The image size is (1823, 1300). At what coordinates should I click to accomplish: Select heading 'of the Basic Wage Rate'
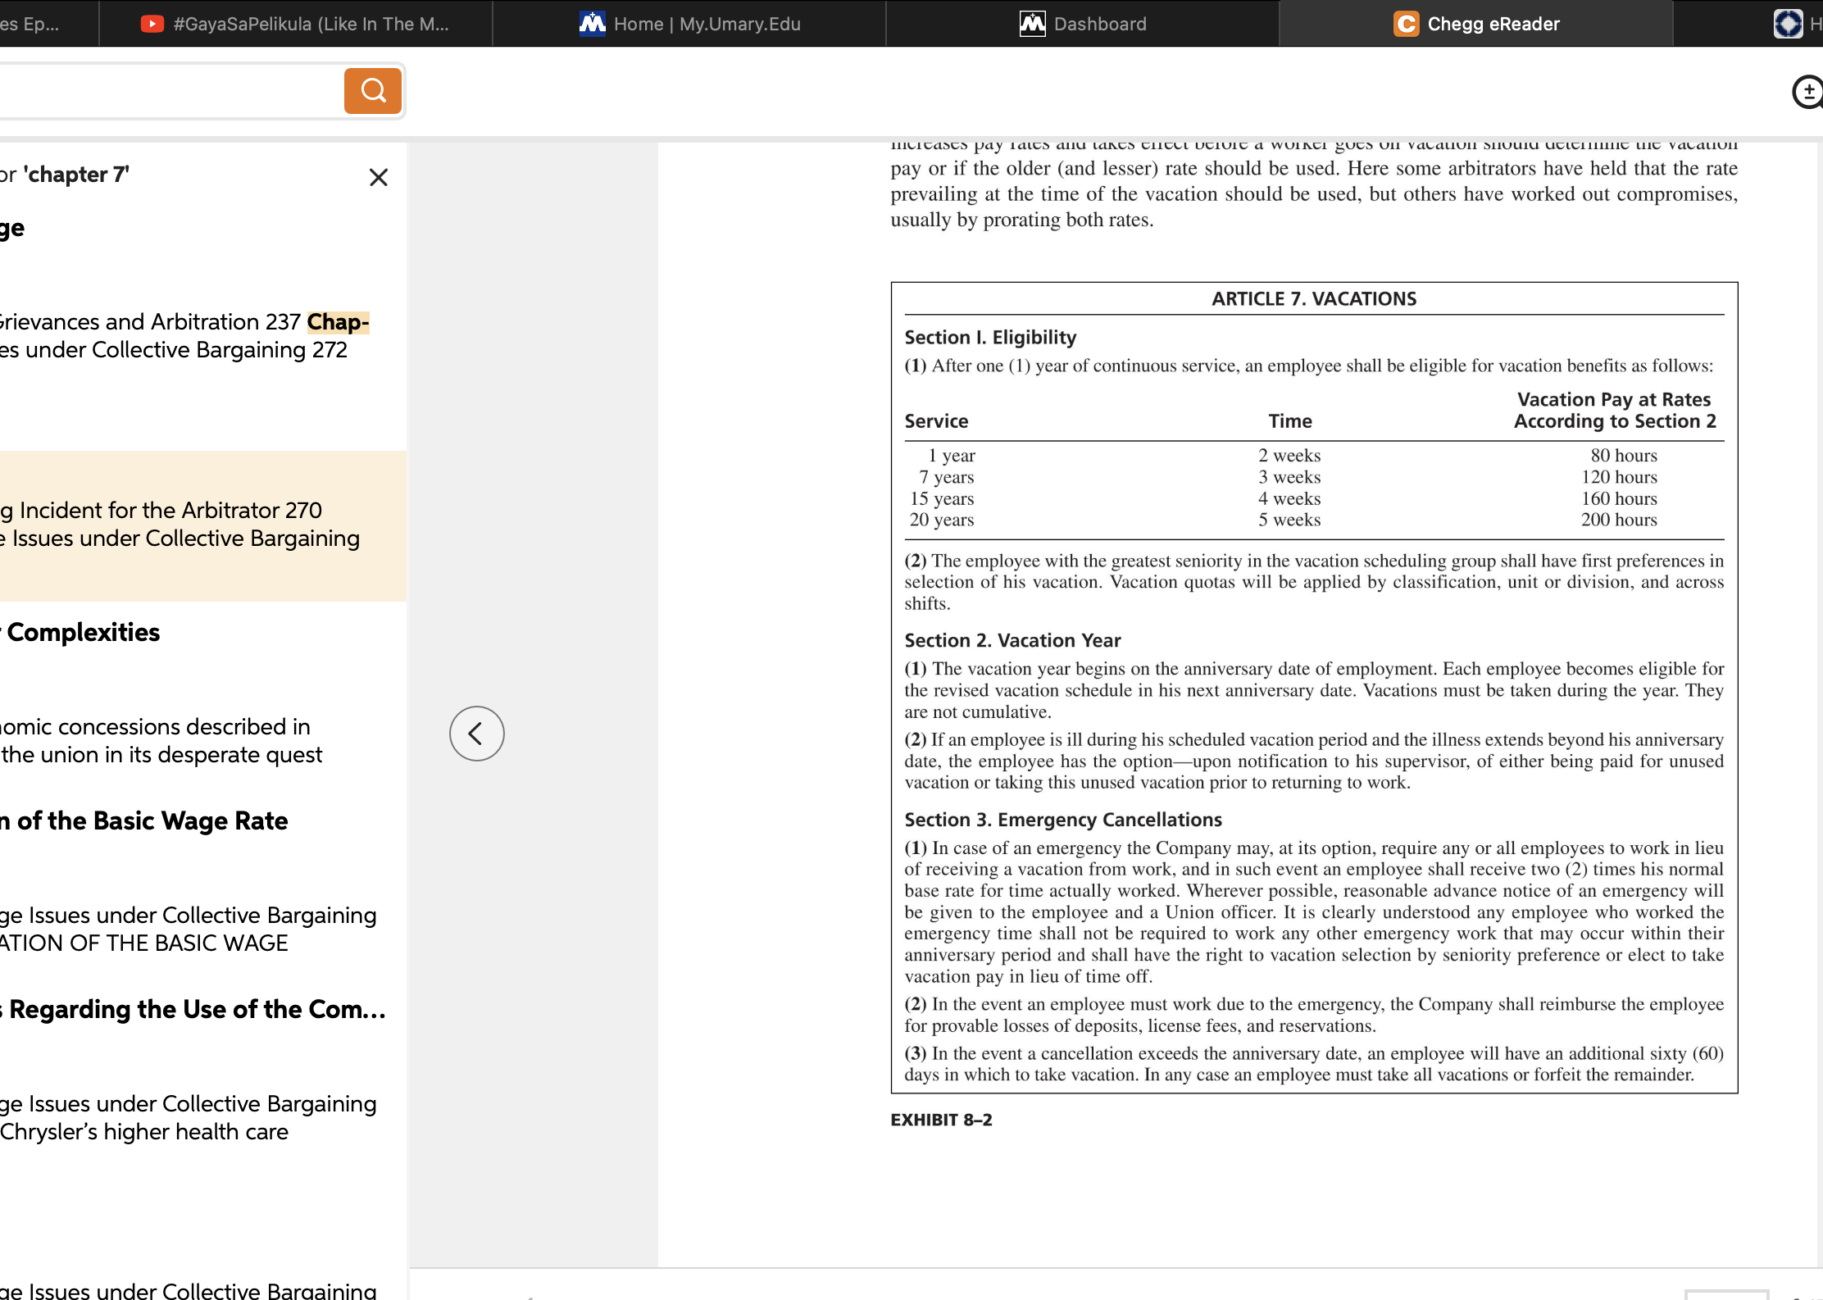(x=144, y=821)
